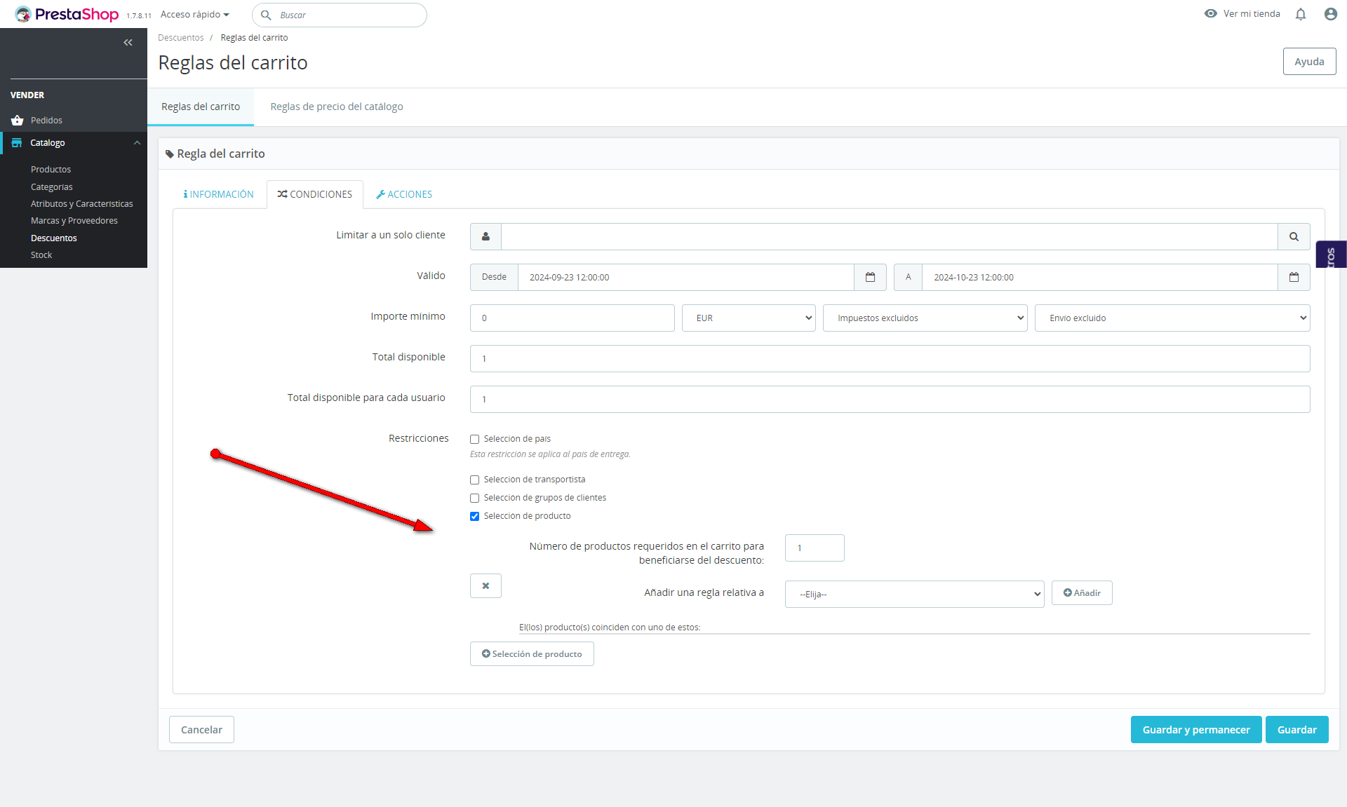Expand 'Impuestos excluidos' dropdown
This screenshot has height=807, width=1347.
924,318
